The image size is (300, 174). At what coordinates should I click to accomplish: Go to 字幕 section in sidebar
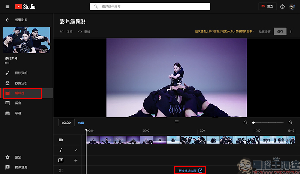pos(17,113)
